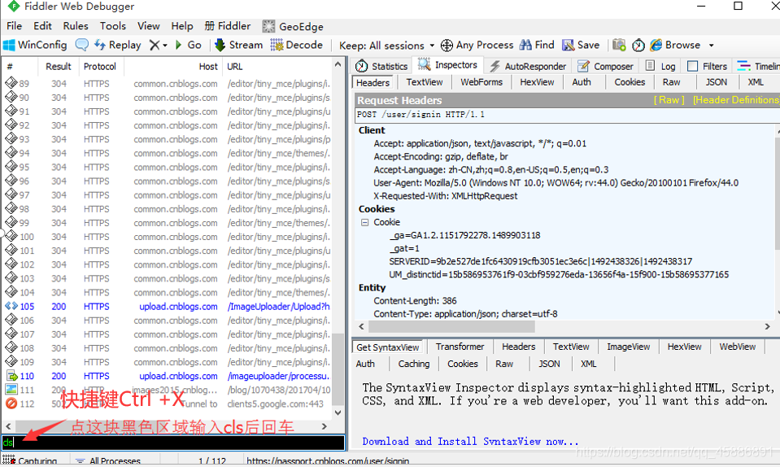The height and width of the screenshot is (467, 780).
Task: Click the image icon of session 111
Action: click(x=11, y=390)
